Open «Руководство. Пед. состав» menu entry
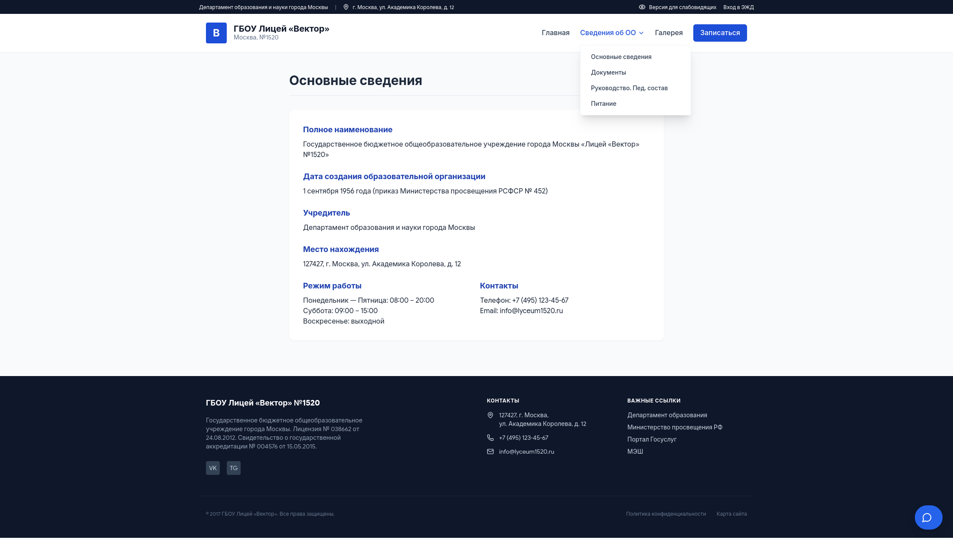This screenshot has height=540, width=953. pyautogui.click(x=629, y=88)
